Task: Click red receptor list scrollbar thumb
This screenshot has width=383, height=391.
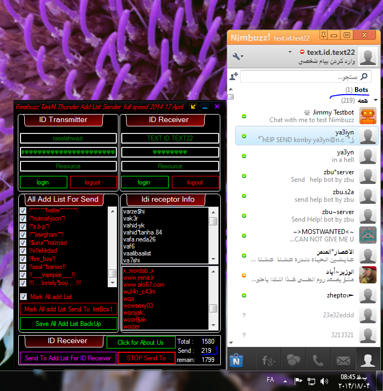Action: (213, 309)
